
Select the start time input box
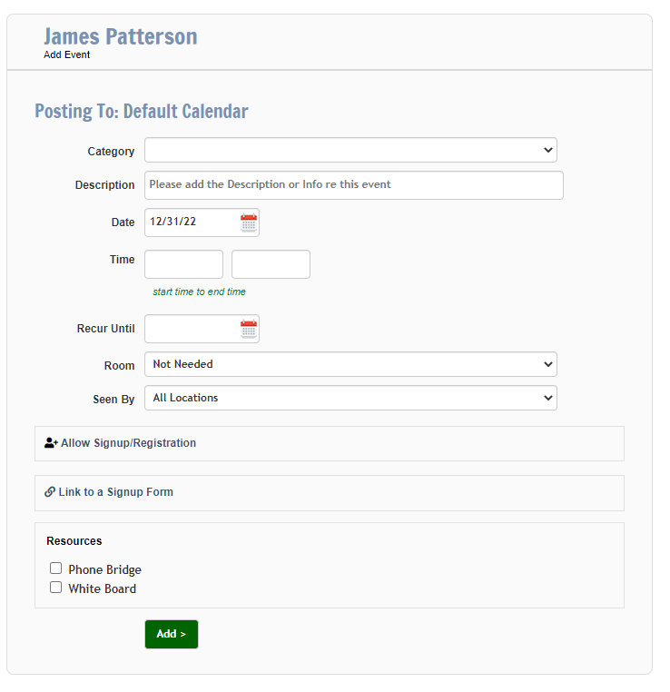click(184, 264)
